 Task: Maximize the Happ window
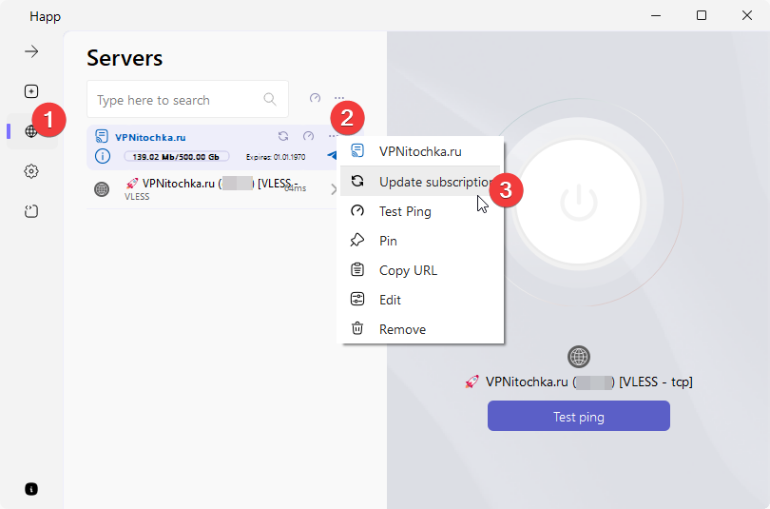[x=702, y=16]
